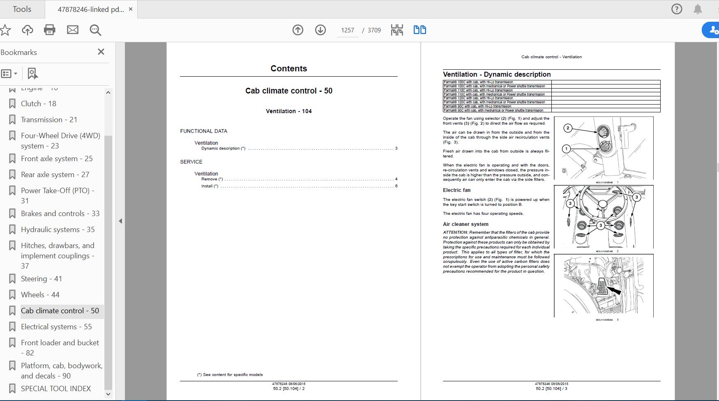This screenshot has height=401, width=719.
Task: Follow the Dynamic description contents link
Action: (x=300, y=148)
